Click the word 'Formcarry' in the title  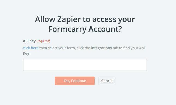click(x=67, y=29)
